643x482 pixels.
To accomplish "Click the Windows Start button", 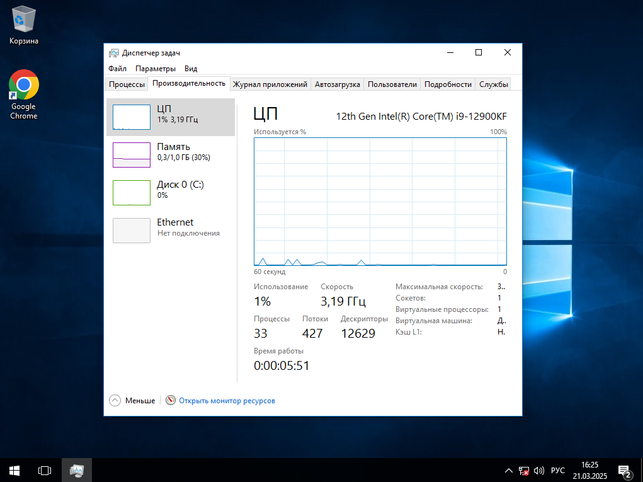I will pos(14,470).
